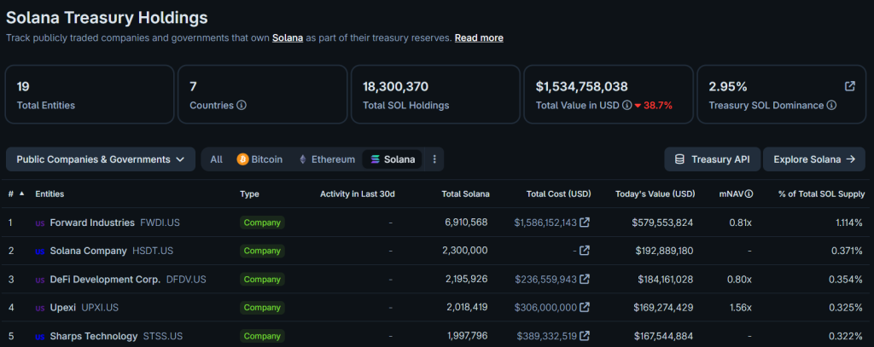
Task: Click the info icon next to Countries
Action: click(x=242, y=106)
